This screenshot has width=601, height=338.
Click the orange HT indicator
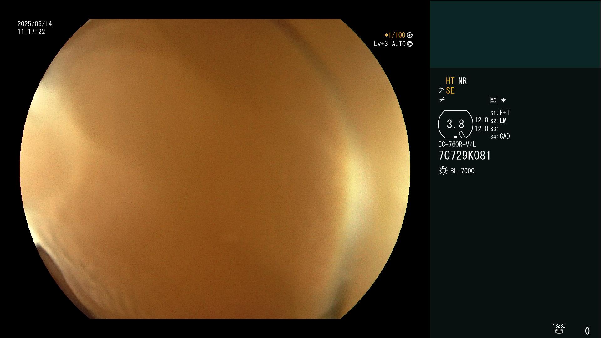point(450,81)
